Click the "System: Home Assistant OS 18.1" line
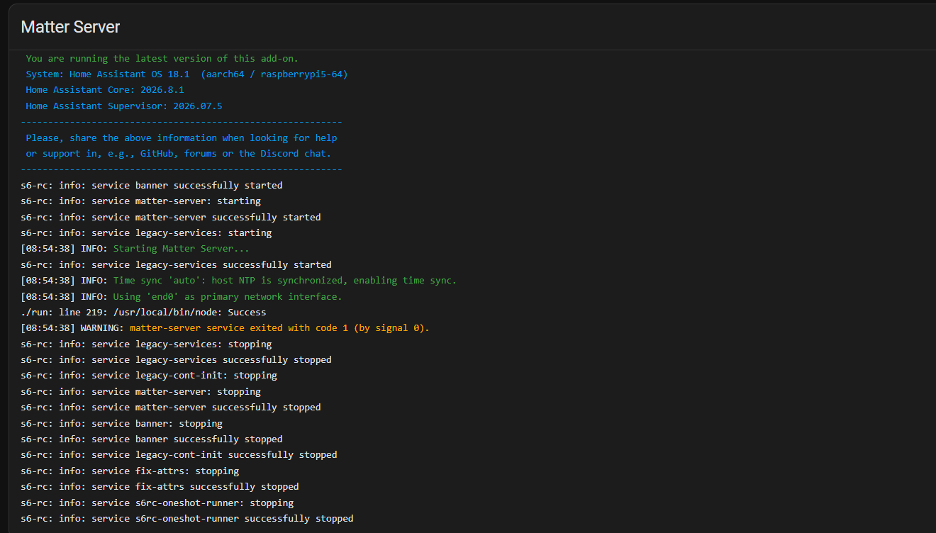Screen dimensions: 936x533 coord(186,74)
